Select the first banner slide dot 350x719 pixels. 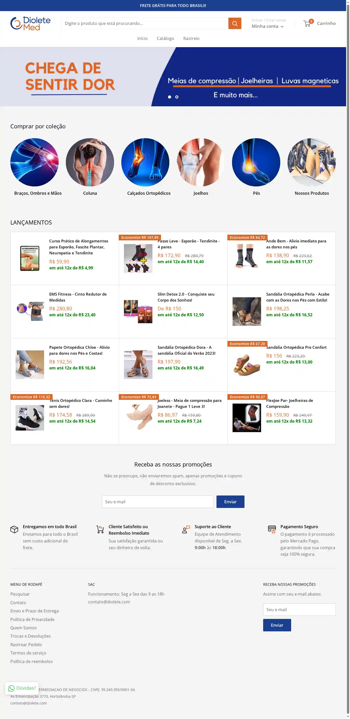(169, 97)
